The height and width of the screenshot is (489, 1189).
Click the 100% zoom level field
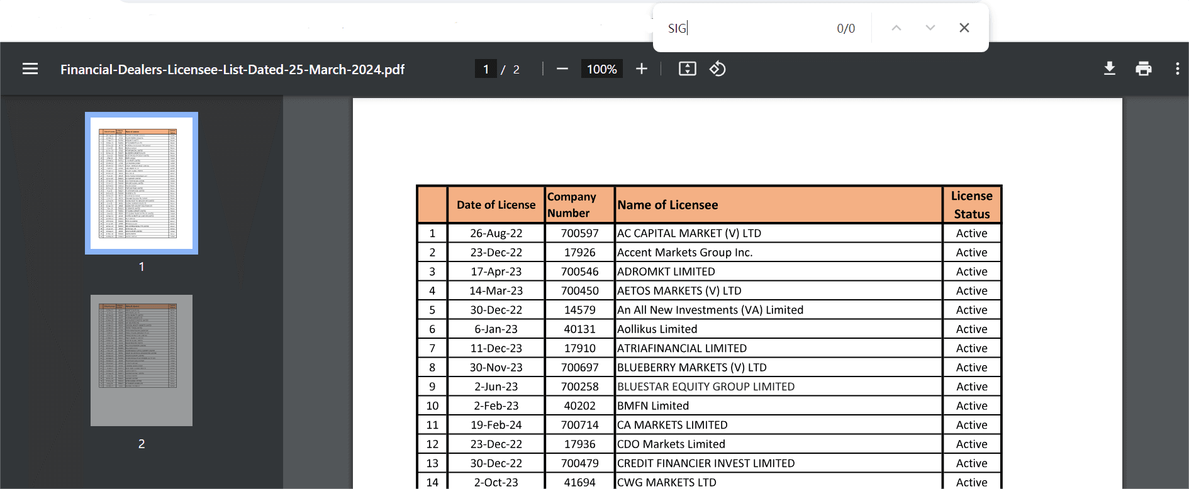point(601,69)
